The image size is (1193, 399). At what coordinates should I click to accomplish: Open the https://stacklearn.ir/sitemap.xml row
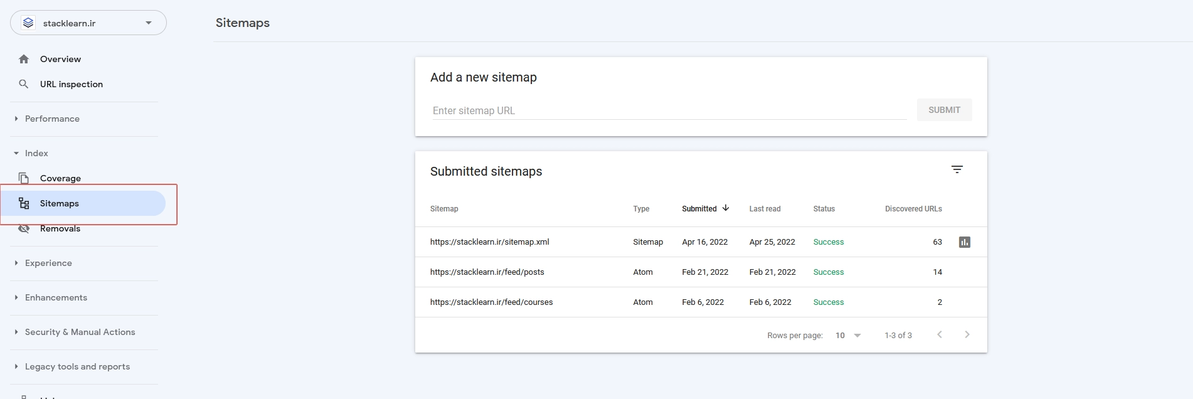[701, 242]
